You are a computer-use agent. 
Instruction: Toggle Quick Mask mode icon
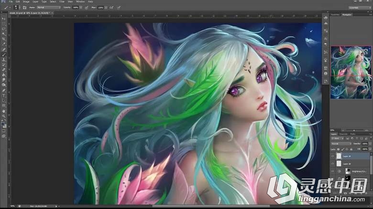tap(3, 131)
